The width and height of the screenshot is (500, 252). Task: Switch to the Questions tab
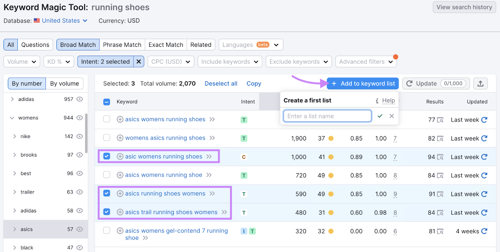click(35, 45)
